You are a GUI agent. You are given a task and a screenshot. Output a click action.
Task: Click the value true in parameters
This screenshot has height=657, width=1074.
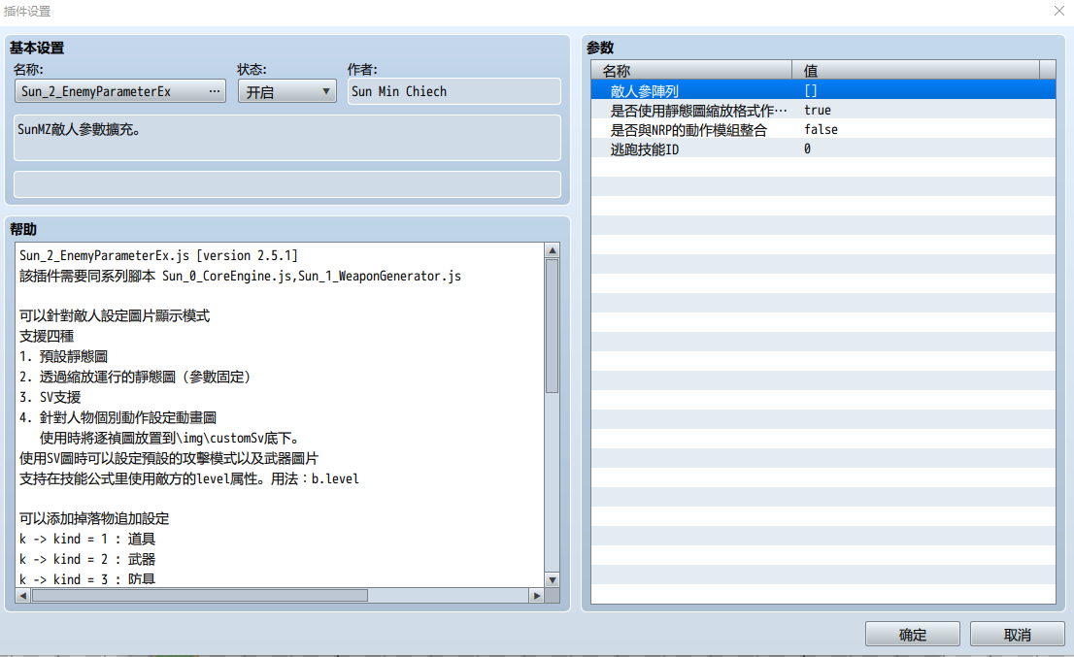(x=817, y=110)
